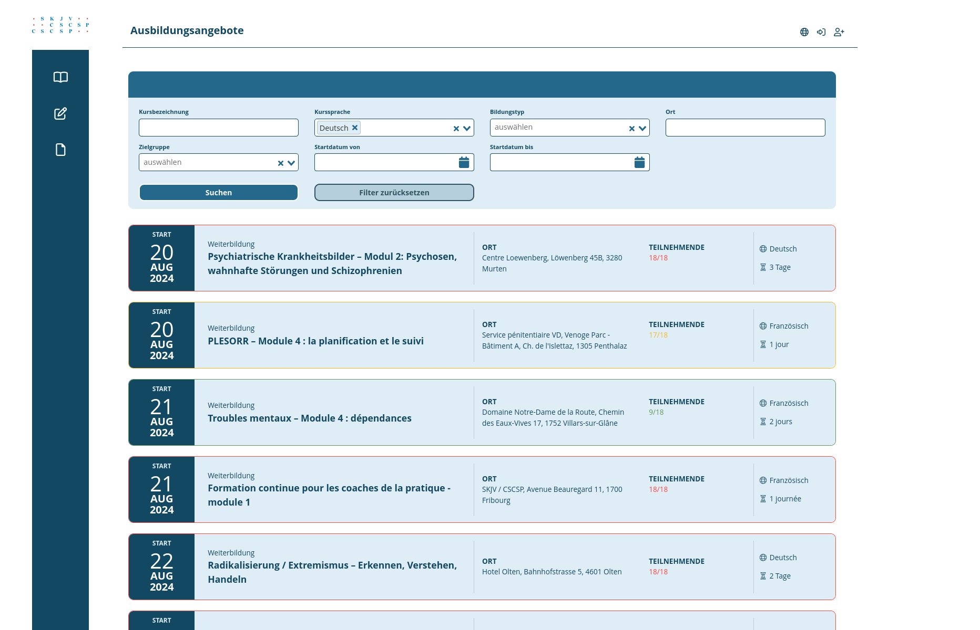Open the Troubles mentaux Module 4 course

[x=309, y=418]
